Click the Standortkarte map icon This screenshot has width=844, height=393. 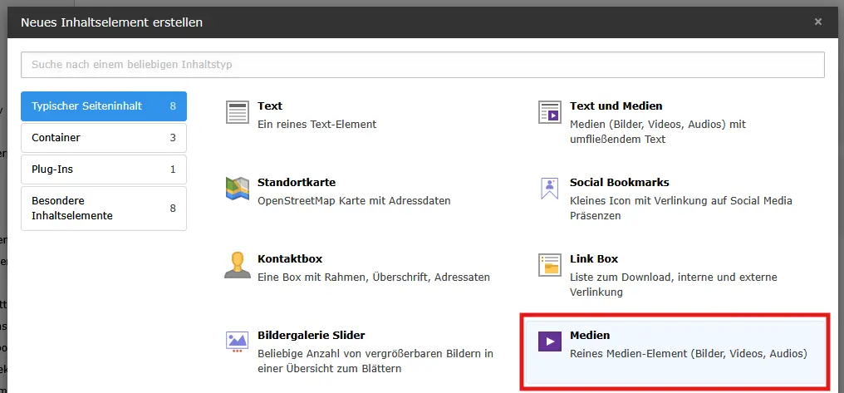click(238, 189)
